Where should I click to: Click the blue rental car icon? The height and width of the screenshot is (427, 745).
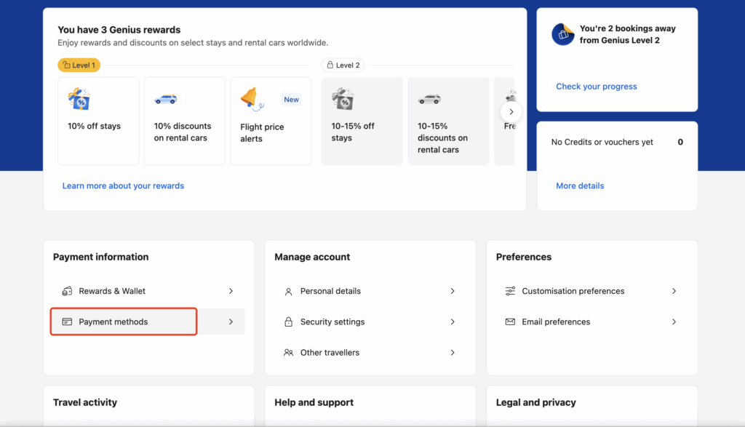pos(165,100)
